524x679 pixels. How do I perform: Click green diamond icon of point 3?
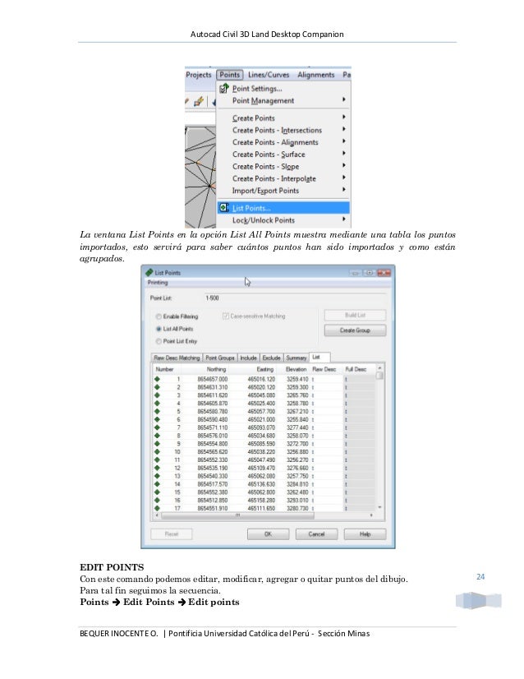coord(157,395)
